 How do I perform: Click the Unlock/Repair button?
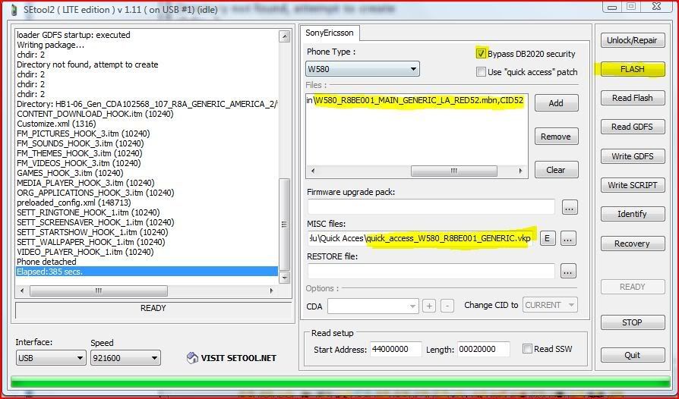click(x=633, y=40)
